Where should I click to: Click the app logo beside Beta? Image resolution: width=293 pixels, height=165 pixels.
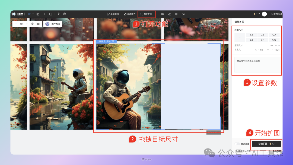coord(14,14)
